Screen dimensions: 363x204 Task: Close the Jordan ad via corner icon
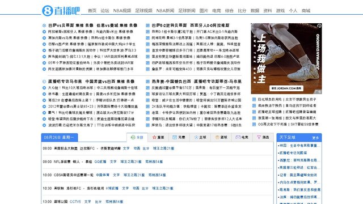click(319, 25)
